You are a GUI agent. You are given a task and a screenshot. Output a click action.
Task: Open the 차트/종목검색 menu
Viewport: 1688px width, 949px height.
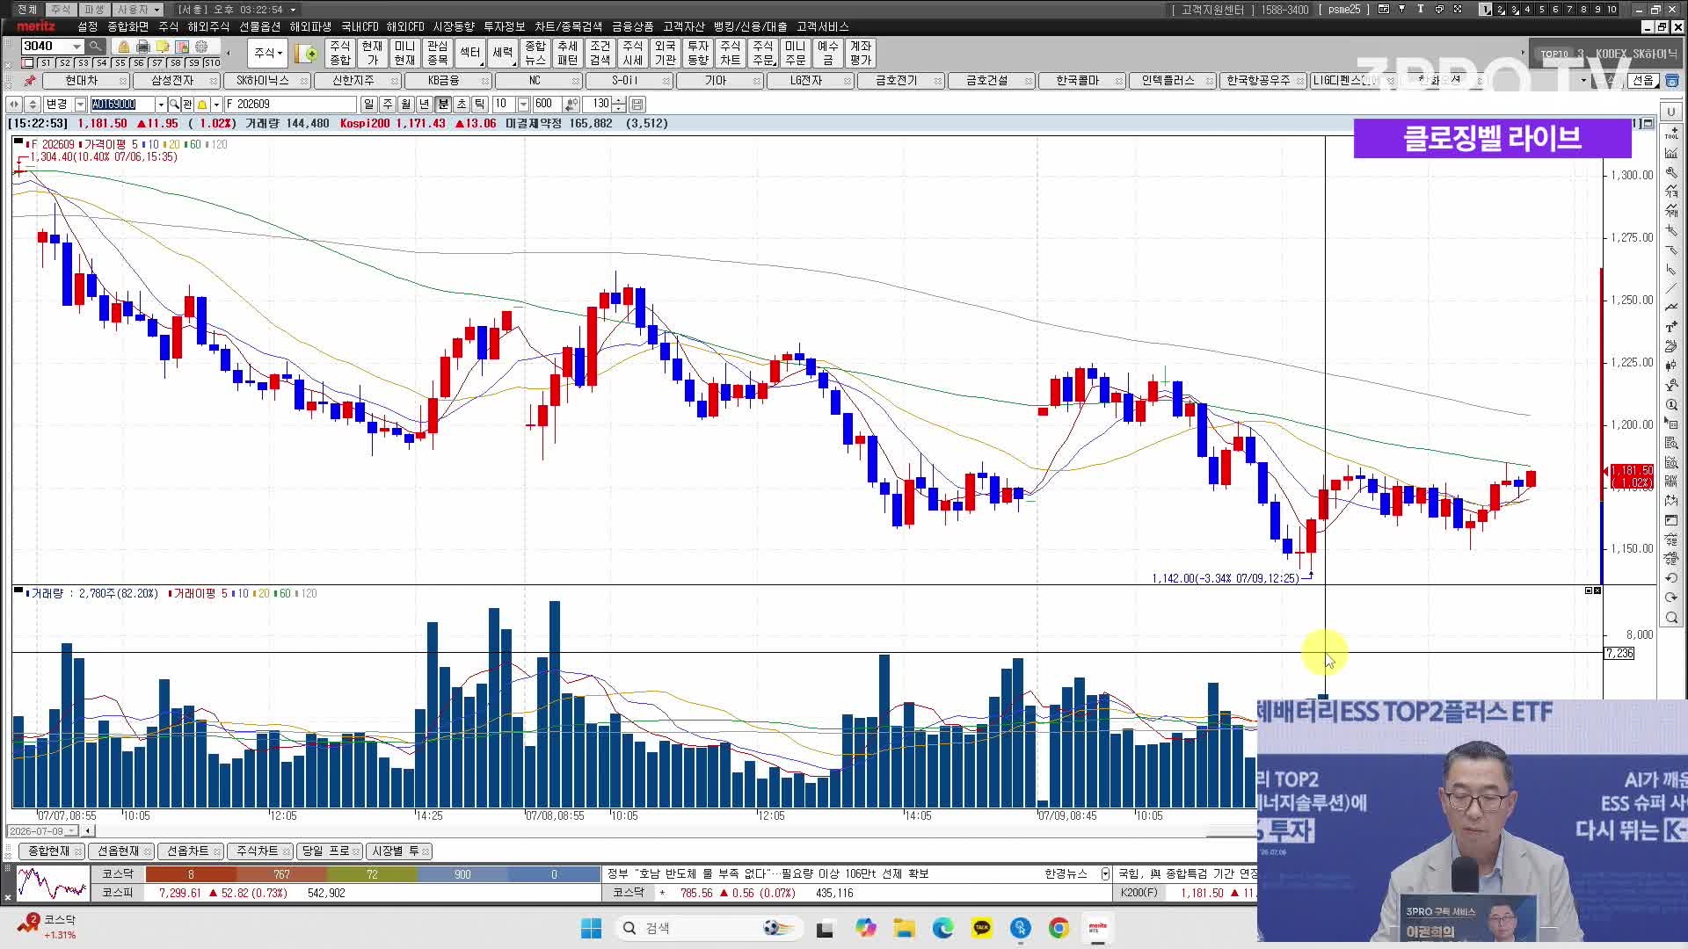tap(568, 26)
